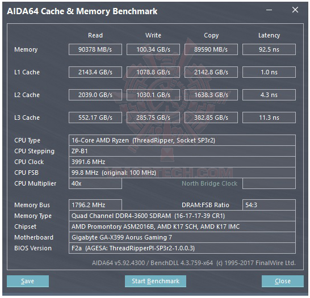
Task: Click the L2 Cache Write value box
Action: coord(153,95)
